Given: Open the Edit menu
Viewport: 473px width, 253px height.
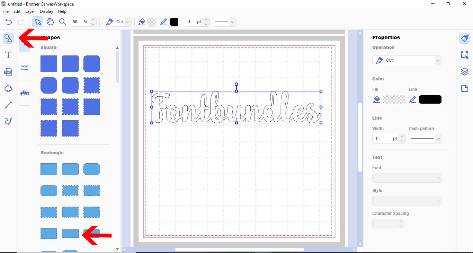Looking at the screenshot, I should (x=17, y=11).
